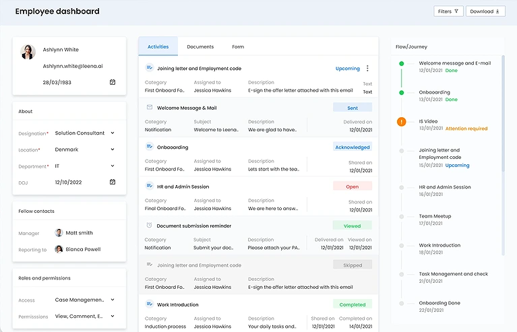Click the form icon beside Work Introduction

click(150, 304)
